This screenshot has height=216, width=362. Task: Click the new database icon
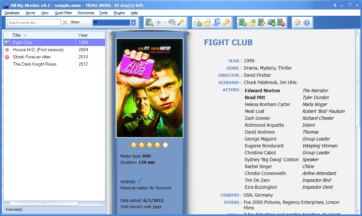[x=198, y=22]
